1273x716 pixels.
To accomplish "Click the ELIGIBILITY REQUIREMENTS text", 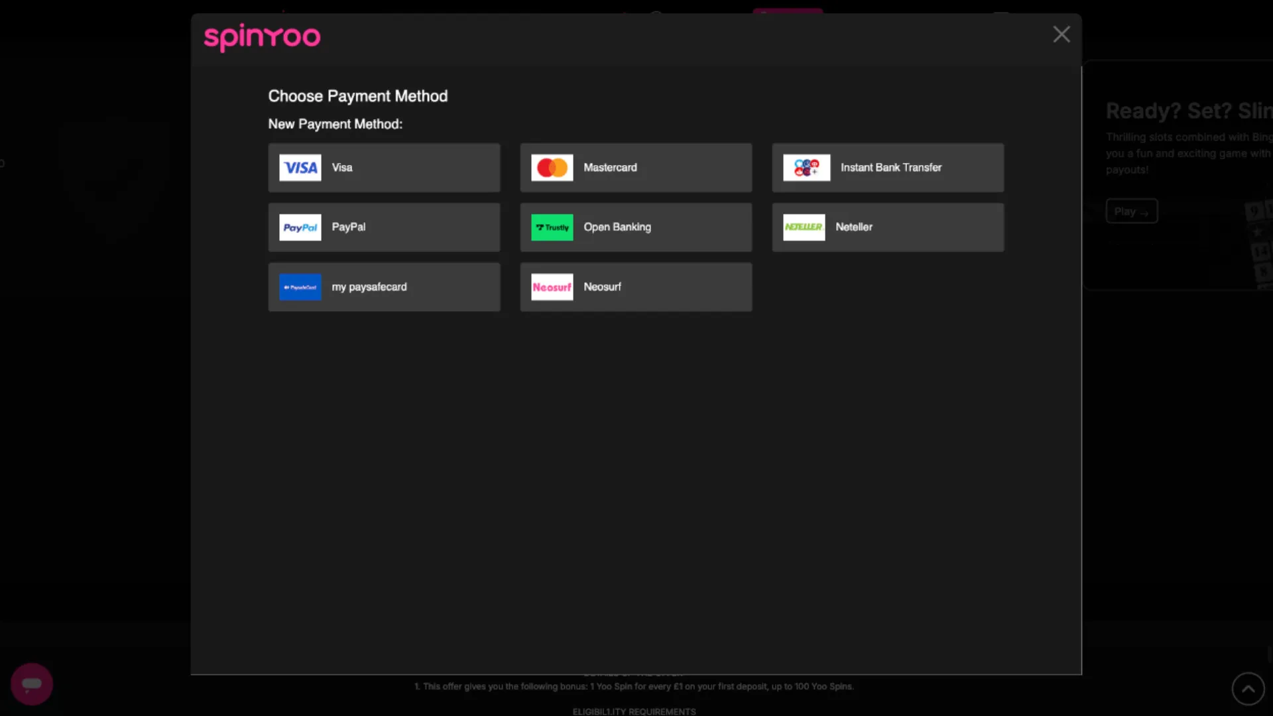I will tap(635, 711).
